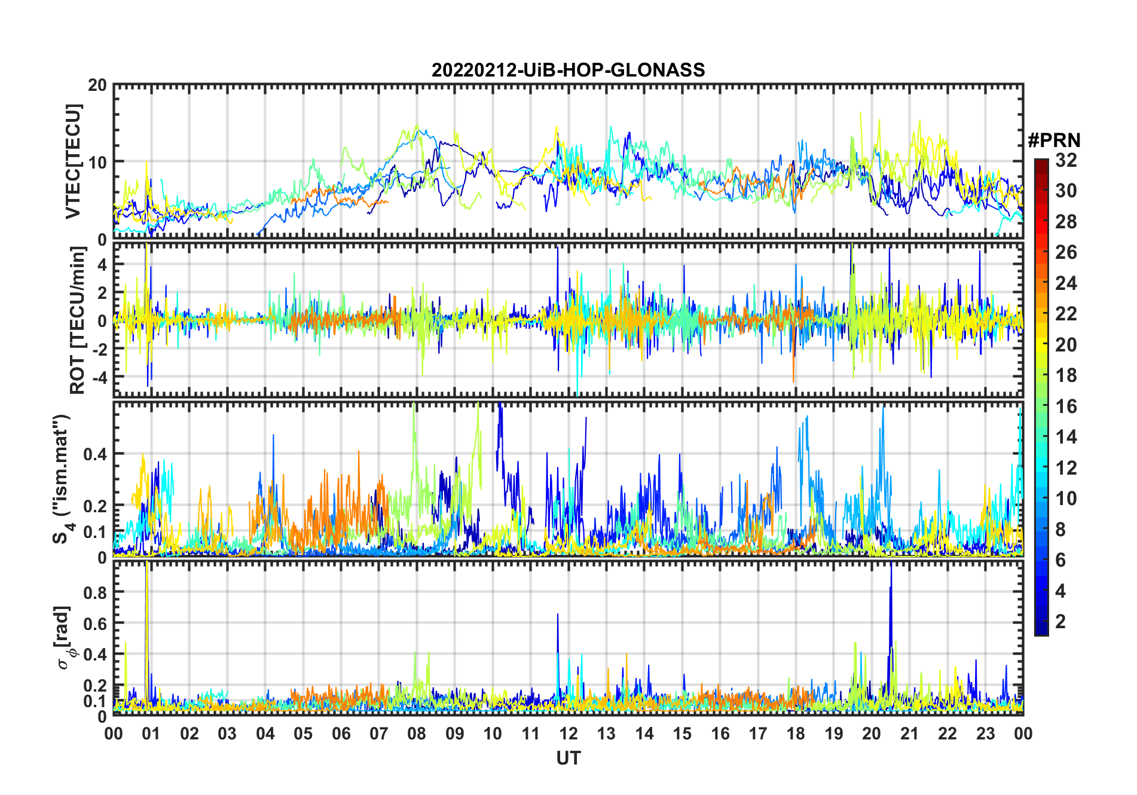Viewport: 1137px width, 795px height.
Task: Click colorbar tick label 16
Action: click(1066, 406)
